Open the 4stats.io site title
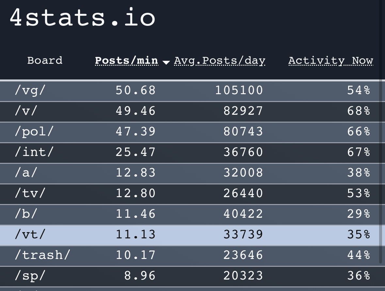 coord(83,17)
